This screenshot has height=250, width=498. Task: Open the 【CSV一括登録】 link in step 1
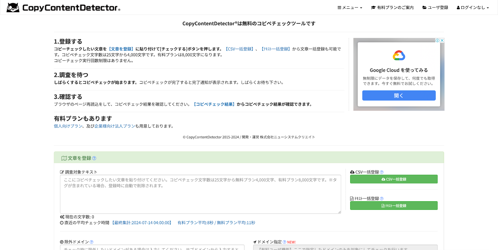pyautogui.click(x=239, y=49)
